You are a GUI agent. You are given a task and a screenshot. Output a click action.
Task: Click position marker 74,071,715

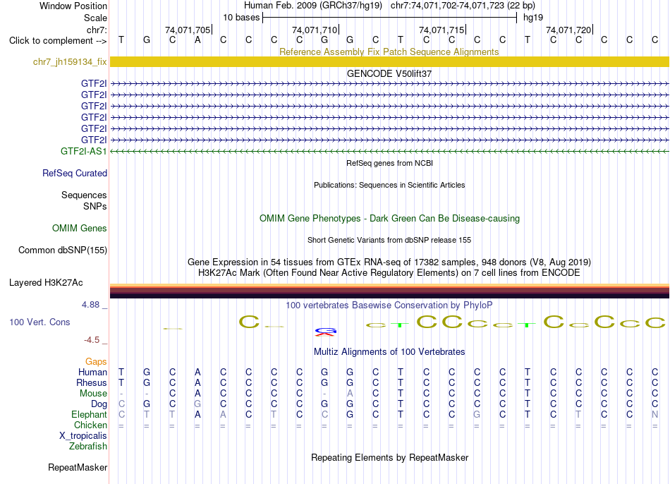click(441, 30)
